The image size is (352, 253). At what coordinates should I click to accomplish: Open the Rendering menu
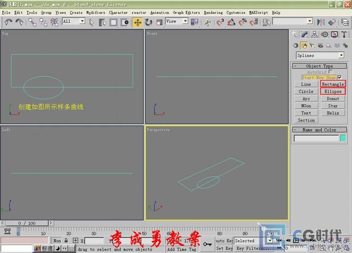[x=213, y=12]
